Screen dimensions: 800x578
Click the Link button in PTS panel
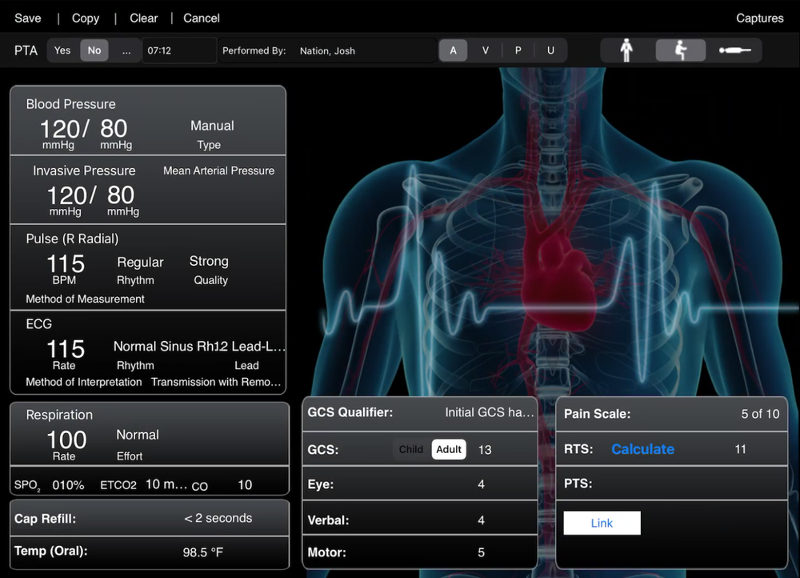point(602,523)
